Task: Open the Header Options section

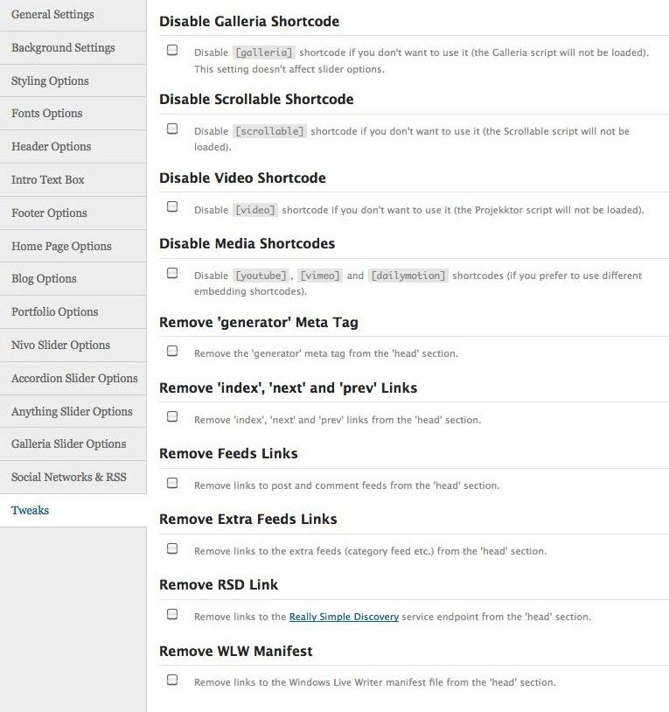Action: pyautogui.click(x=51, y=146)
